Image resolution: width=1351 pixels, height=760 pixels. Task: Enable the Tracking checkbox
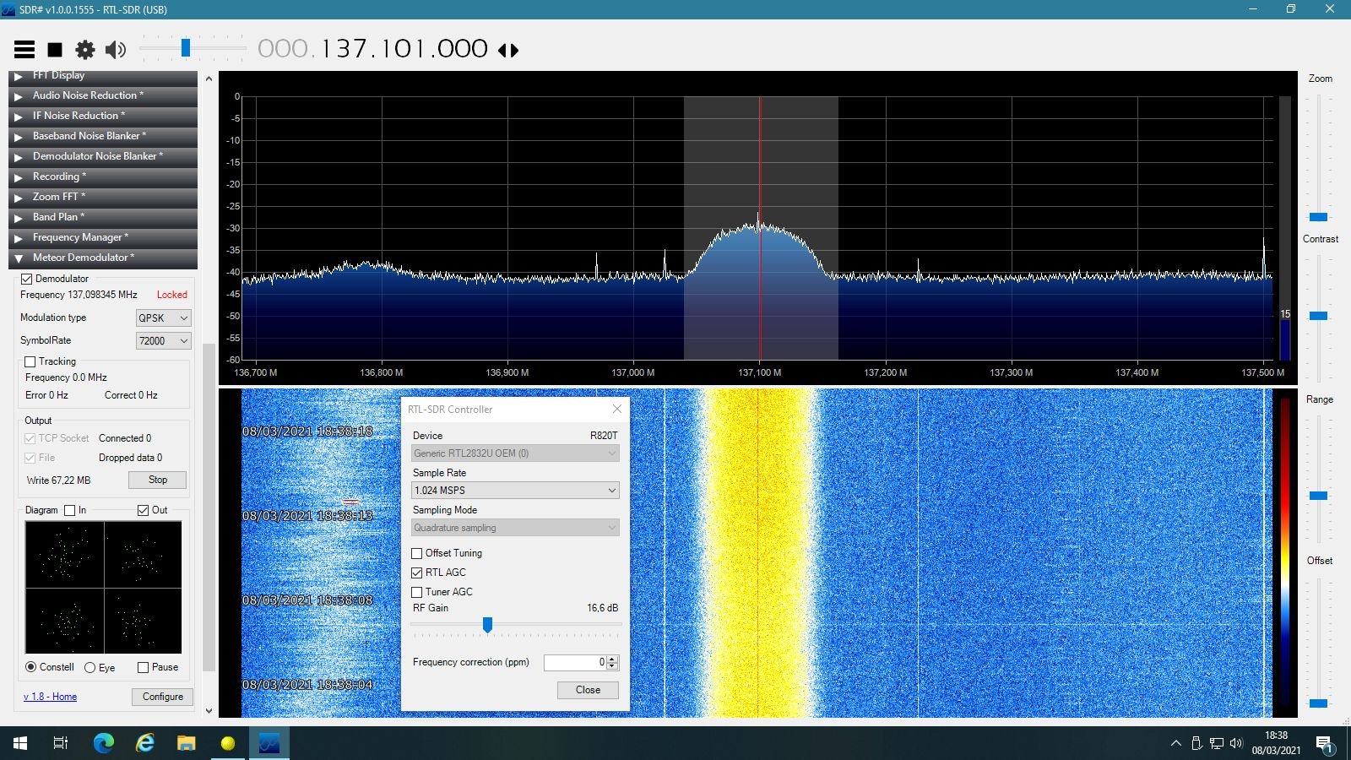(x=30, y=361)
